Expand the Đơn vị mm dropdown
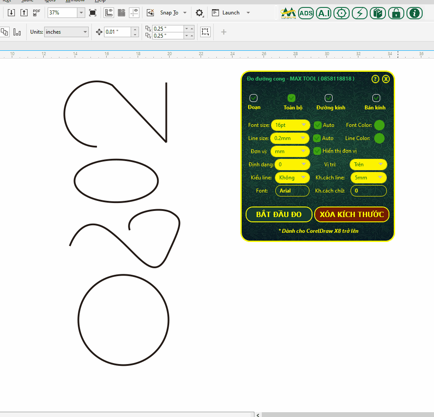 [x=290, y=151]
